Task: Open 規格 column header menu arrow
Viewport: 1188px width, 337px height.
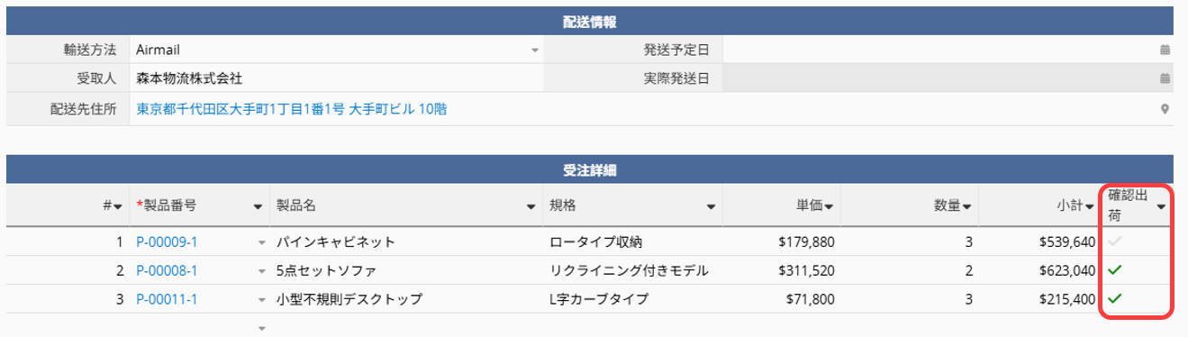Action: (x=712, y=206)
